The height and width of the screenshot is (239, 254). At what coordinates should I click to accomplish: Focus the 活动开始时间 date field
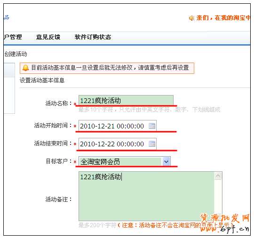[118, 126]
